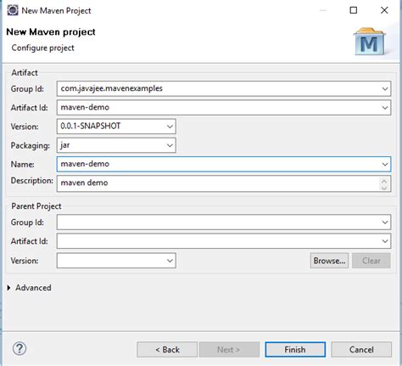Click the Finish button
This screenshot has height=366, width=402.
[x=295, y=350]
